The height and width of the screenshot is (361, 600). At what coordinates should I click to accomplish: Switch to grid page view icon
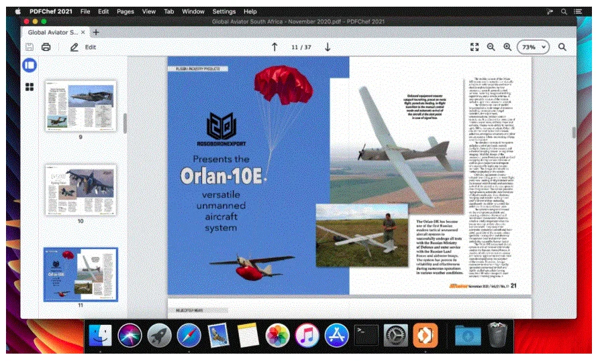click(x=30, y=87)
